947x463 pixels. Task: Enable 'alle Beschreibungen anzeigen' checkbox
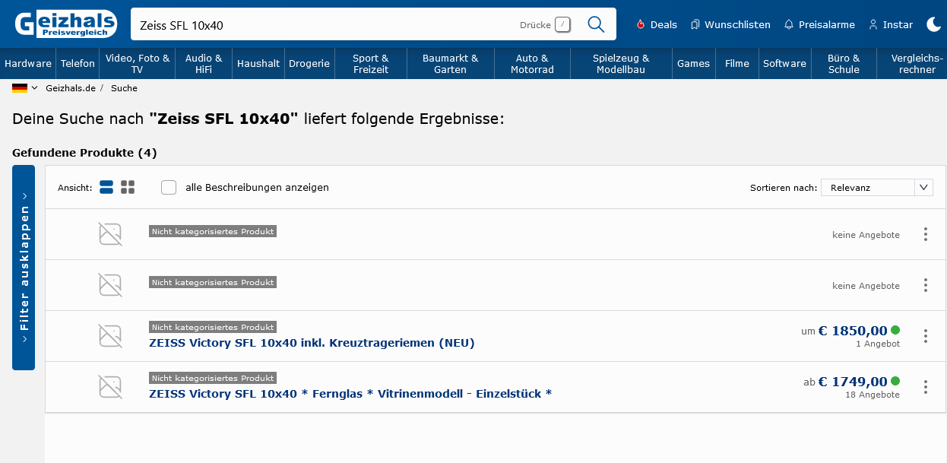pyautogui.click(x=169, y=187)
